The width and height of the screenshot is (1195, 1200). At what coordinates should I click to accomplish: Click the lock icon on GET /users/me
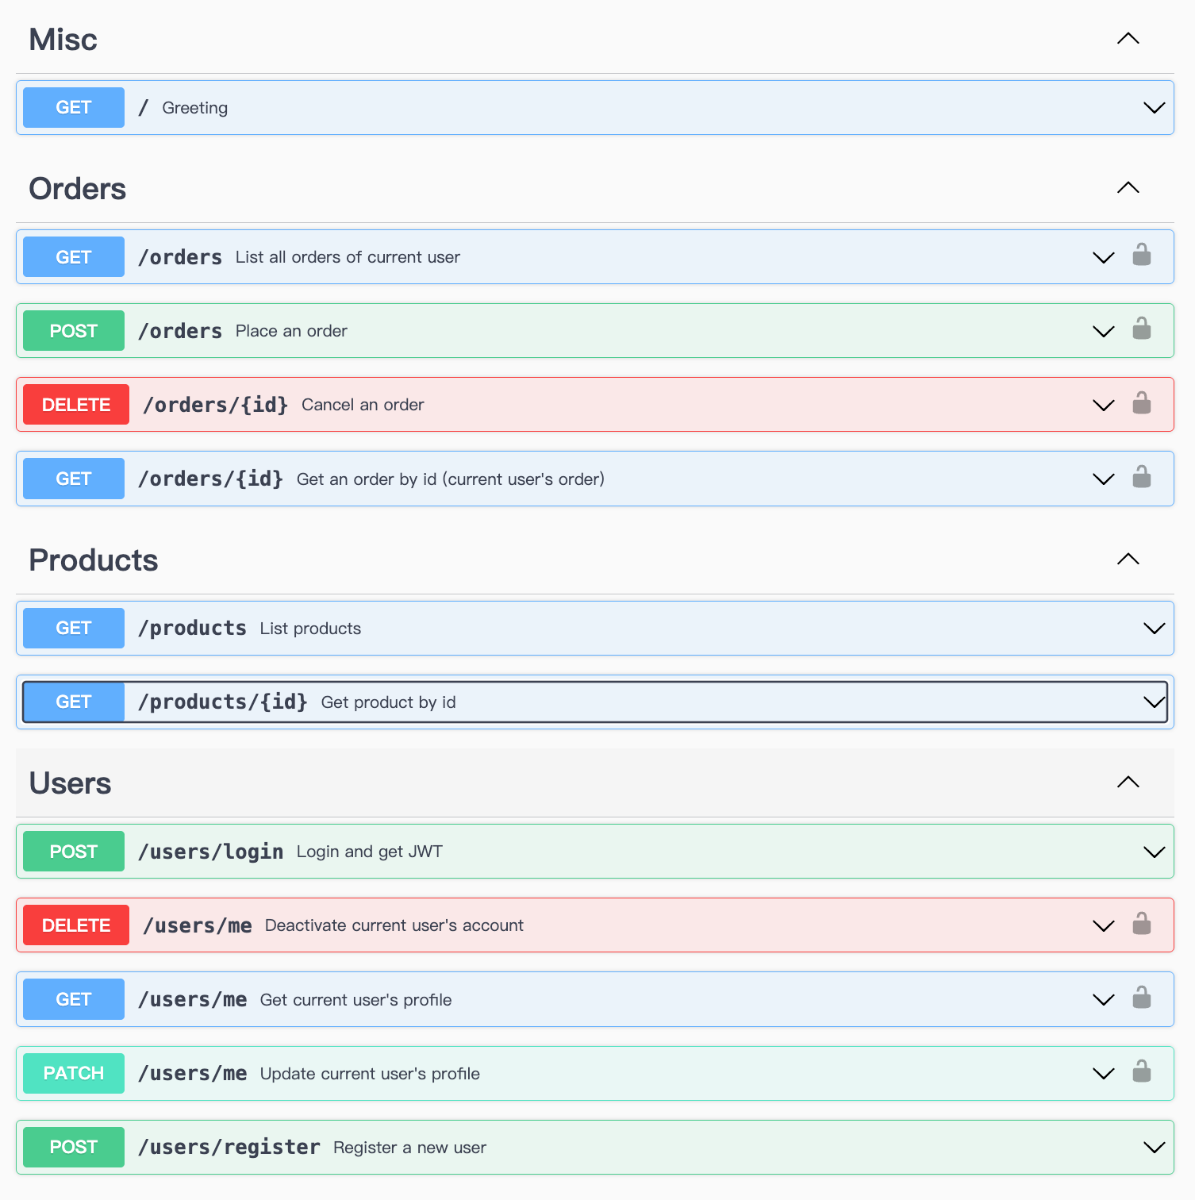point(1141,998)
